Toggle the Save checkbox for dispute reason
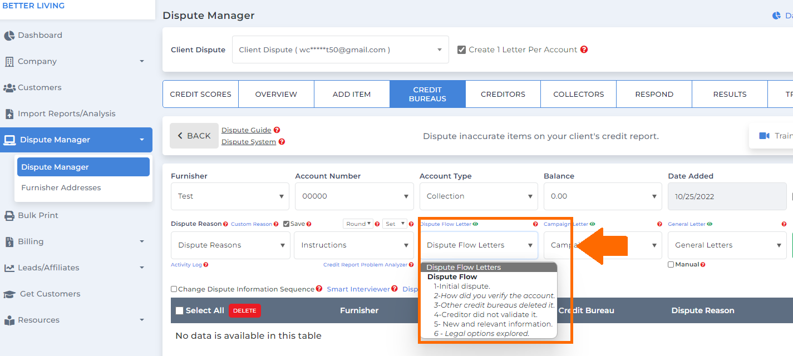The width and height of the screenshot is (793, 356). 287,224
